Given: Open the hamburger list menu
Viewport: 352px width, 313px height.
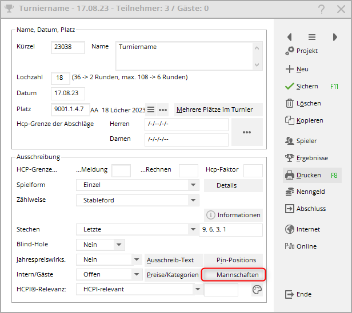Looking at the screenshot, I should pos(151,109).
